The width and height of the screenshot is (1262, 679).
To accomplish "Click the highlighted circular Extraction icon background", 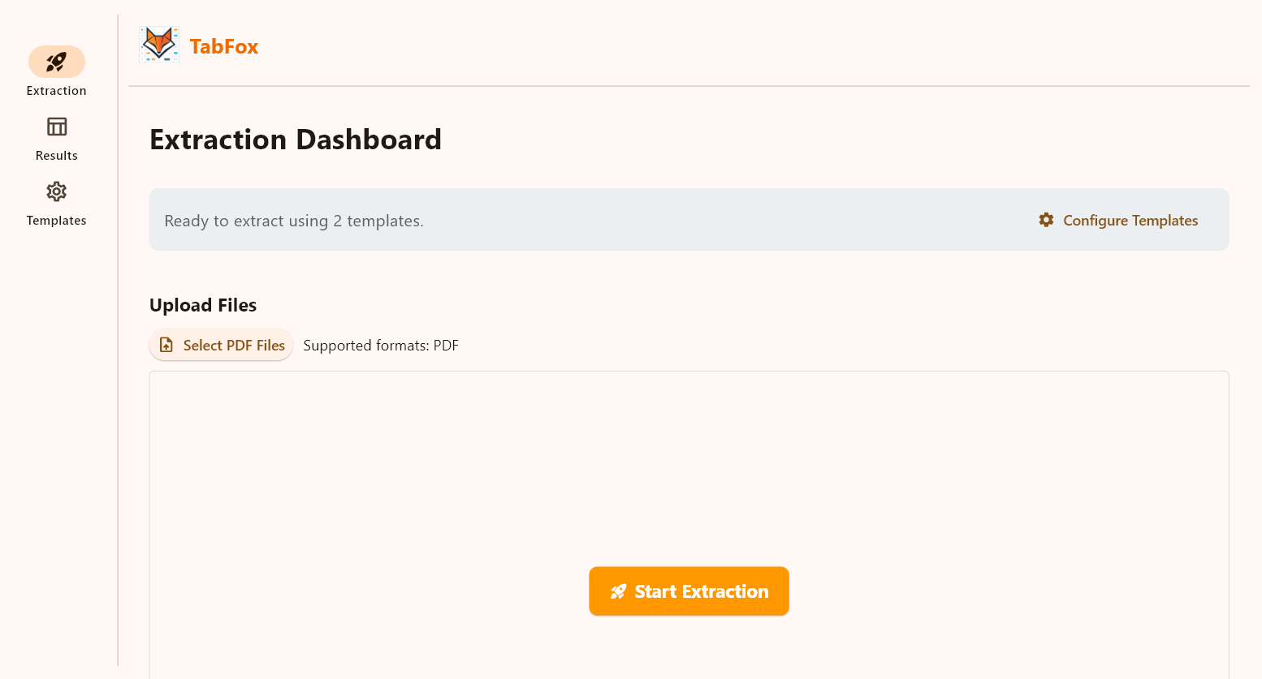I will point(56,62).
